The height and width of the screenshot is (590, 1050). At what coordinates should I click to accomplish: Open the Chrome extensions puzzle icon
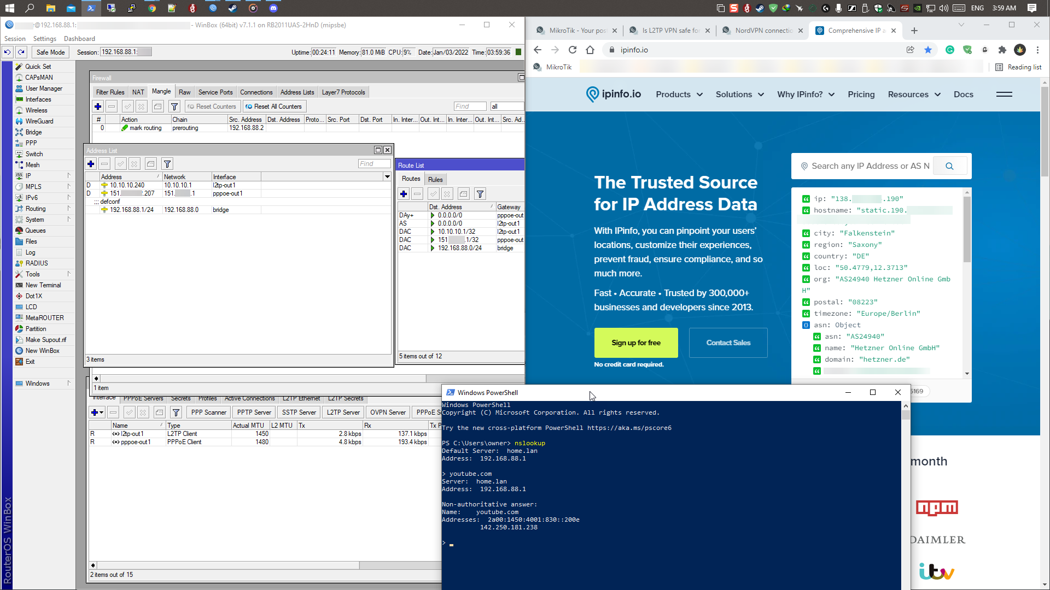1002,50
